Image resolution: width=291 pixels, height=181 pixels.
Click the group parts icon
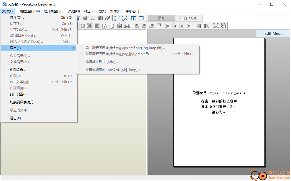click(216, 26)
